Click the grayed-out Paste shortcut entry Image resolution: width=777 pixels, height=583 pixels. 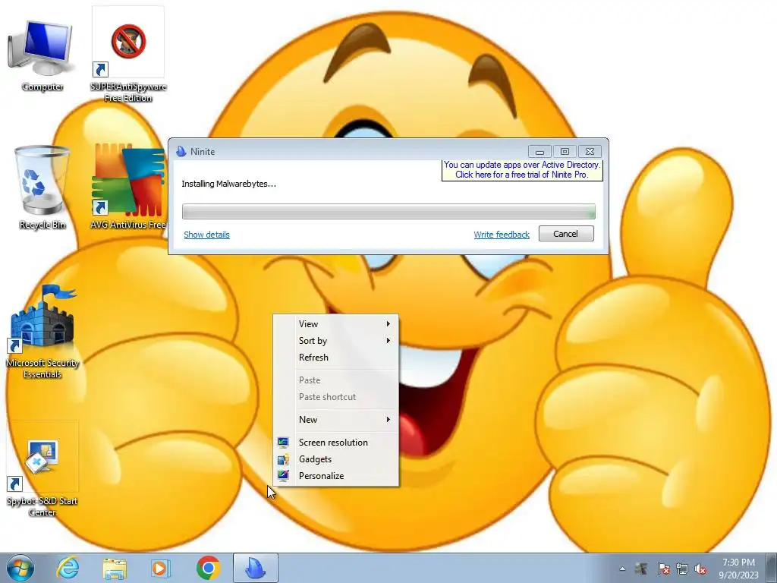[x=336, y=397]
